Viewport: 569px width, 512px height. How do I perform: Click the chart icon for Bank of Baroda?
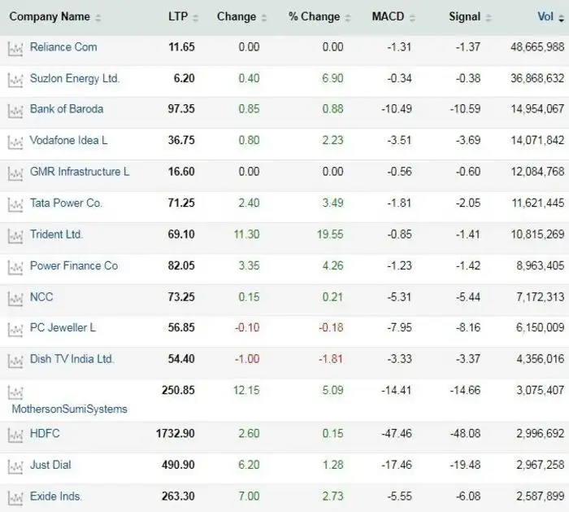[x=15, y=110]
